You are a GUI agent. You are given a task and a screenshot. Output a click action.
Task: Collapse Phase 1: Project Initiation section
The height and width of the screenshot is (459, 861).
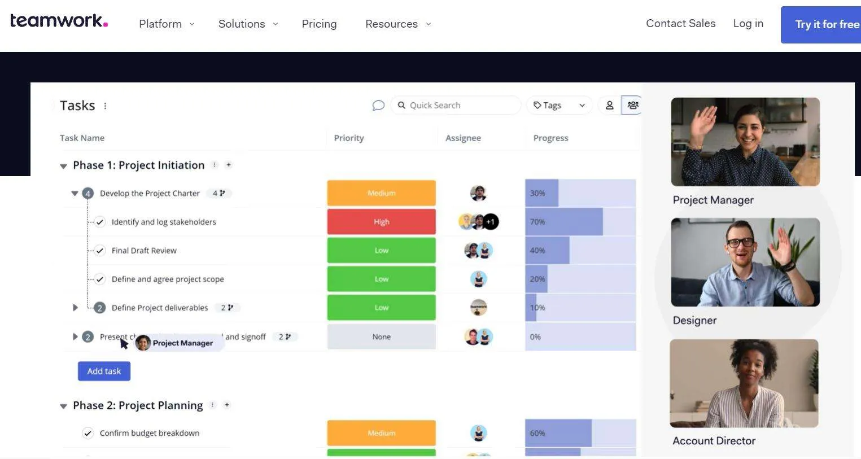(63, 166)
